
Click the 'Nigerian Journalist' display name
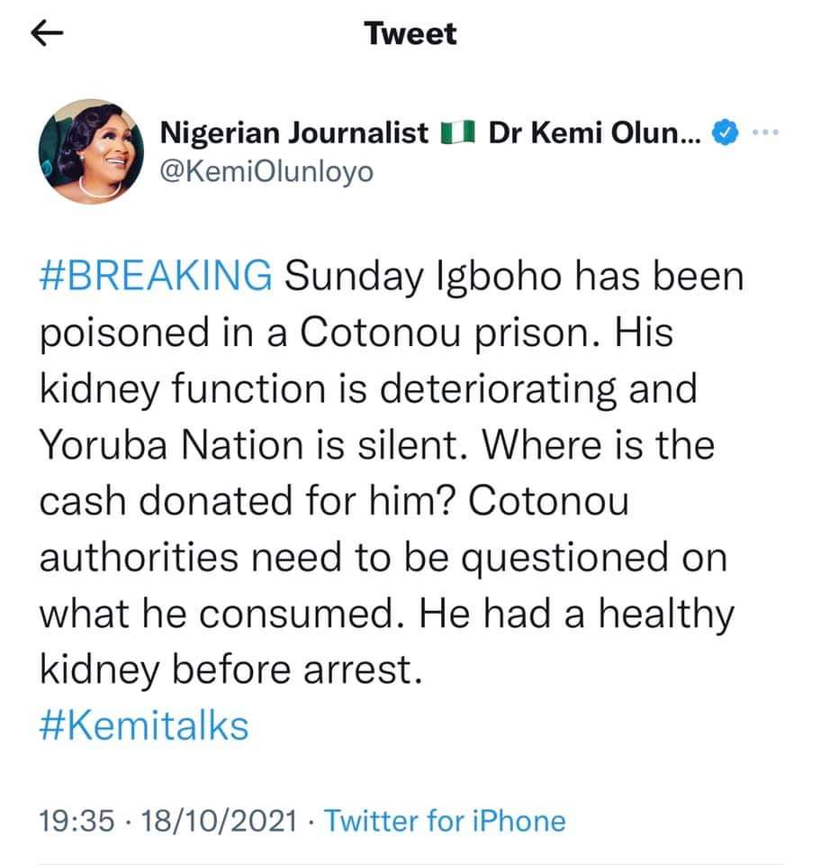coord(294,134)
